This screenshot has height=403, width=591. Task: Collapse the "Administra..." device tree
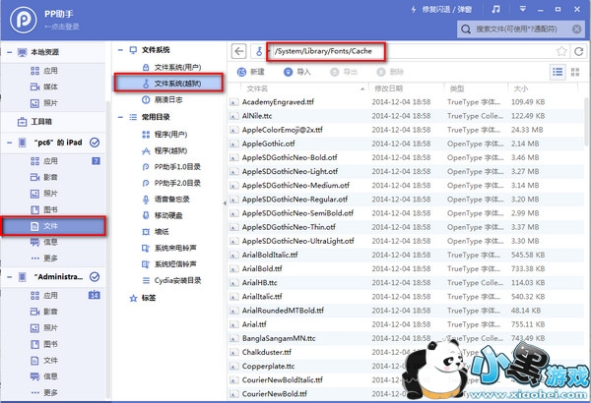click(x=10, y=277)
